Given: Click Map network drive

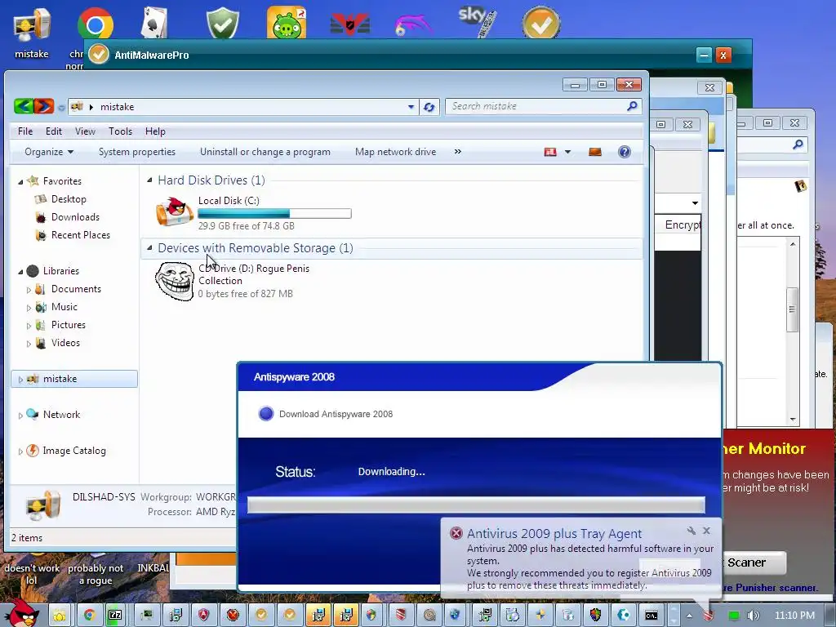Looking at the screenshot, I should coord(396,152).
